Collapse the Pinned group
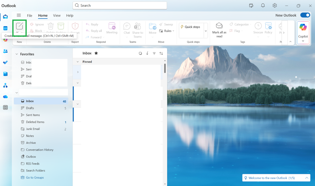This screenshot has width=315, height=186. point(78,62)
